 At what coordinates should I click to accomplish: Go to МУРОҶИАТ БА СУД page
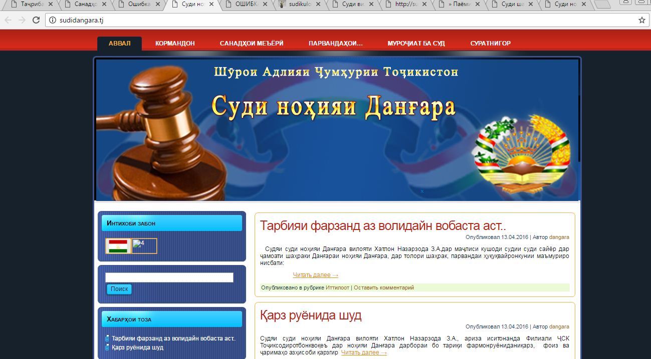(416, 43)
